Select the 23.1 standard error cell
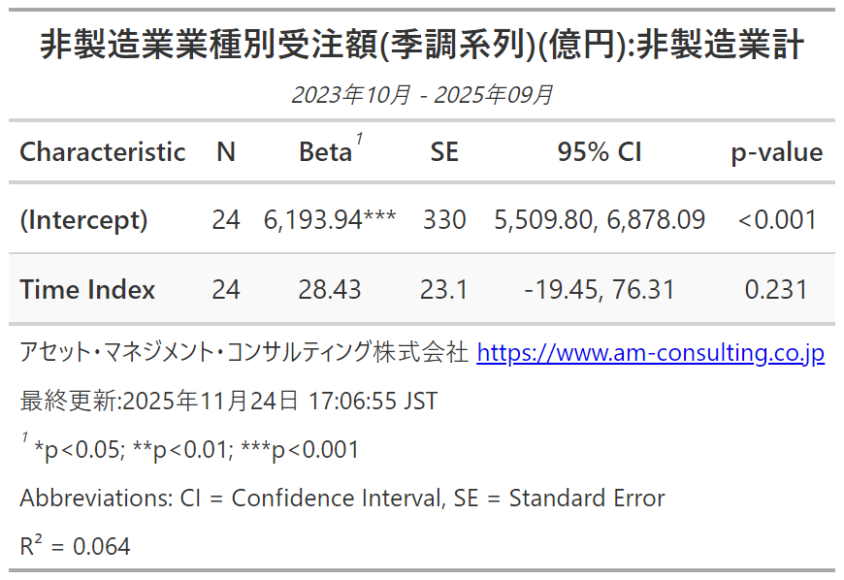 pos(444,290)
